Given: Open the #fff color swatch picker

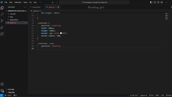Looking at the screenshot, I should (61, 33).
